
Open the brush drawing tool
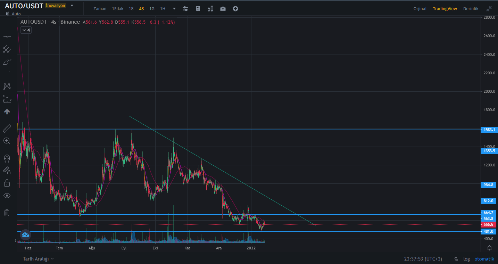click(x=7, y=62)
